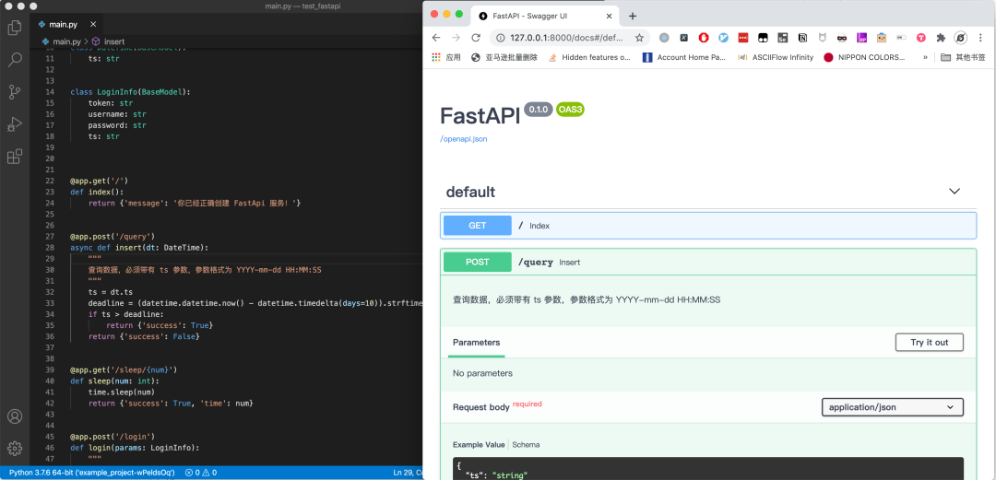Screen dimensions: 996x480
Task: Click the 'def sleep(num: int):' line
Action: coord(114,380)
